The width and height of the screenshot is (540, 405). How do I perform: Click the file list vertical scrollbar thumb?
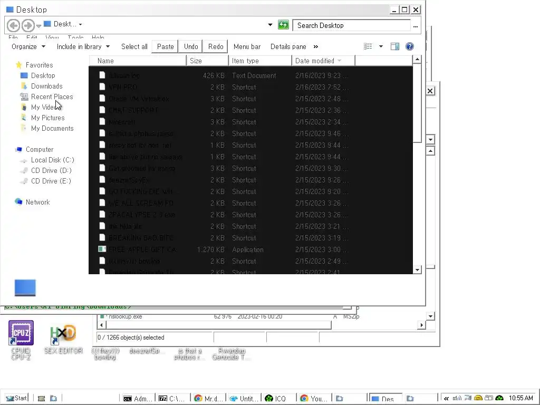click(417, 103)
